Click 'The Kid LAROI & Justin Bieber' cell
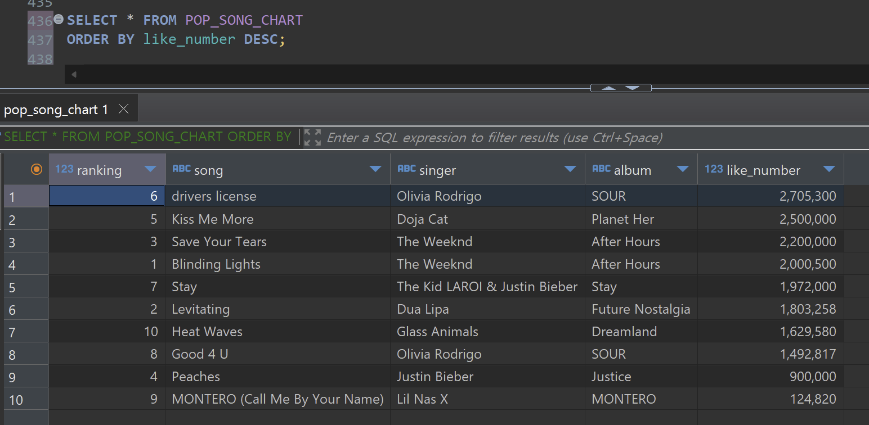The height and width of the screenshot is (425, 869). click(x=487, y=286)
